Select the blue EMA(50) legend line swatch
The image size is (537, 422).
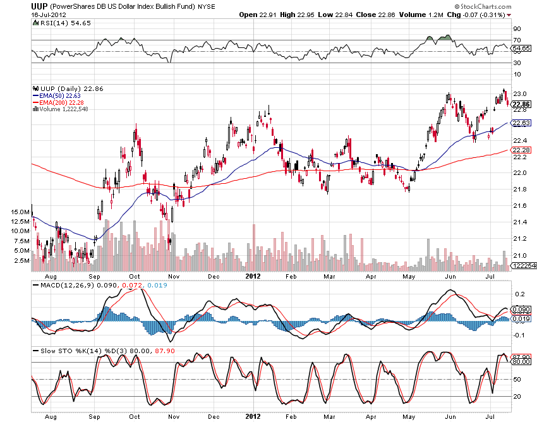35,96
